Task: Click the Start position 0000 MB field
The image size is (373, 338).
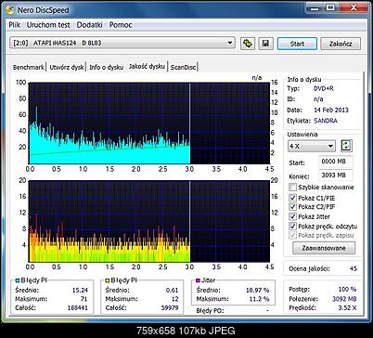Action: (335, 162)
